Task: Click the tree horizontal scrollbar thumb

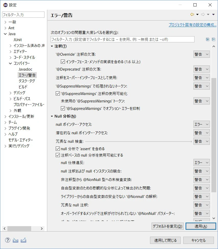Action: click(19, 228)
